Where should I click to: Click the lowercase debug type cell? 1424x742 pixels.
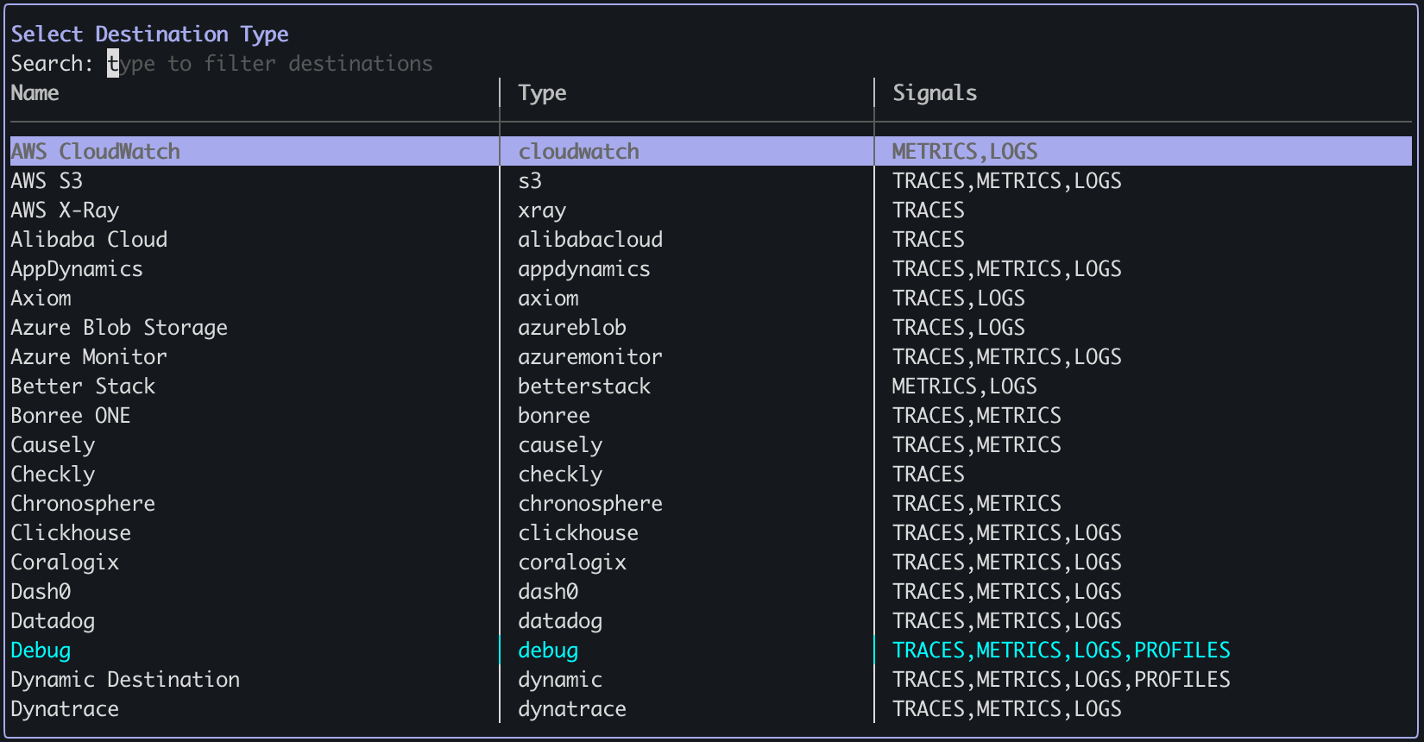point(548,651)
